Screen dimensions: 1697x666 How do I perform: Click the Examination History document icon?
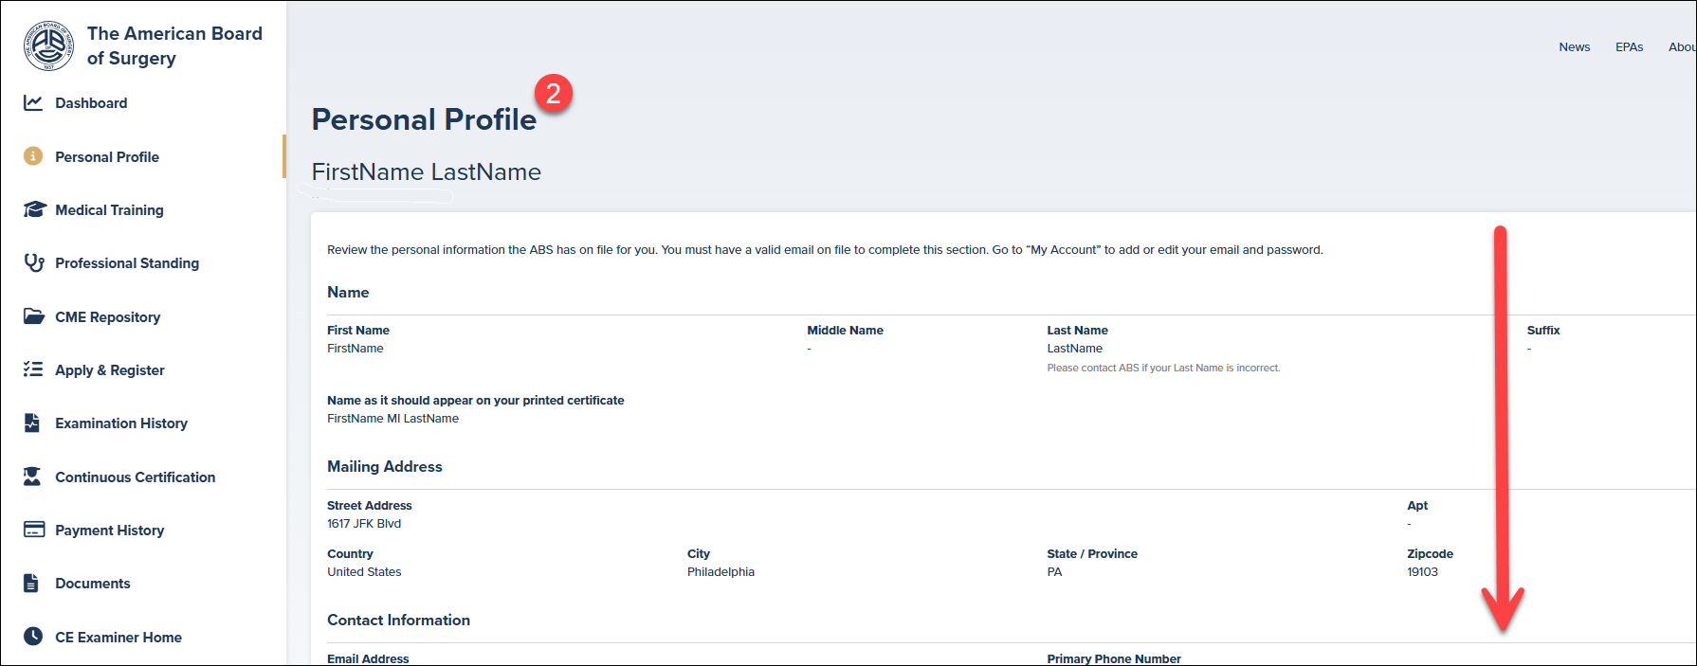[x=32, y=423]
